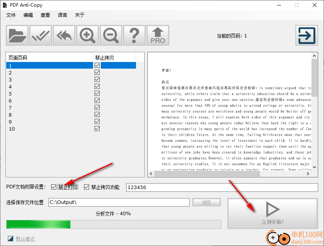
Task: Click the 当前的页码: 1 label
Action: click(232, 36)
